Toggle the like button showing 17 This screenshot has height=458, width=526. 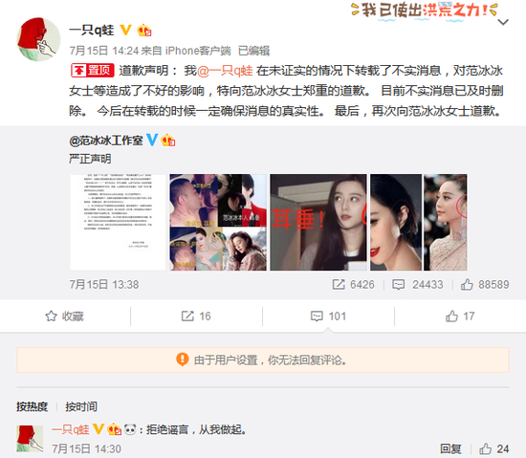(x=460, y=316)
